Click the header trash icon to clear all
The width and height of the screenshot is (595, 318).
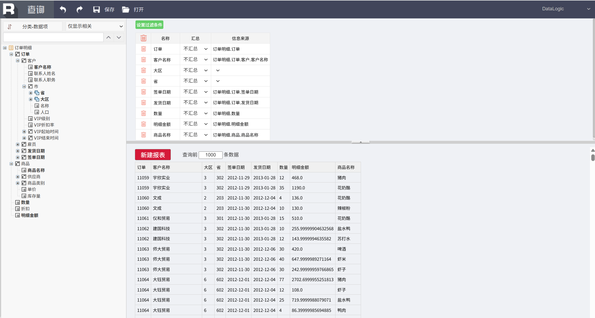143,38
